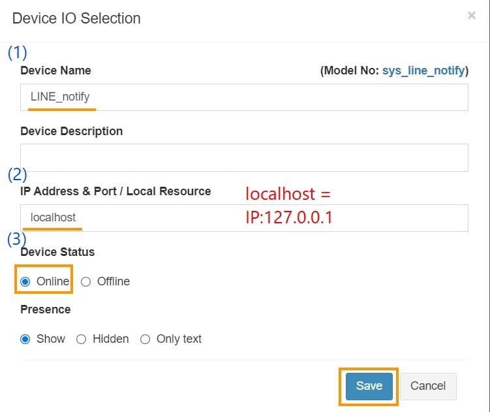Select the Online device status radio button
The width and height of the screenshot is (490, 412).
(25, 281)
